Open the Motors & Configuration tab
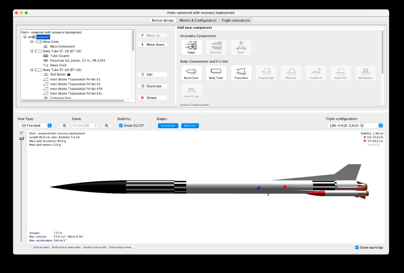This screenshot has width=404, height=273. point(198,20)
